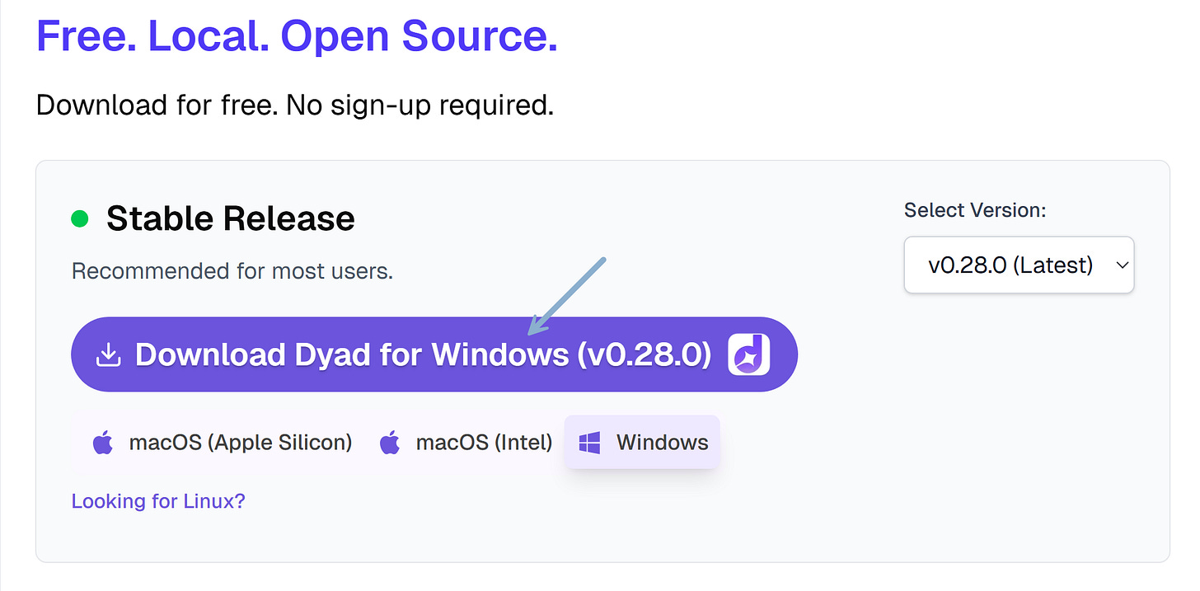
Task: Select the Apple icon next to macOS (Apple Silicon)
Action: pyautogui.click(x=101, y=442)
